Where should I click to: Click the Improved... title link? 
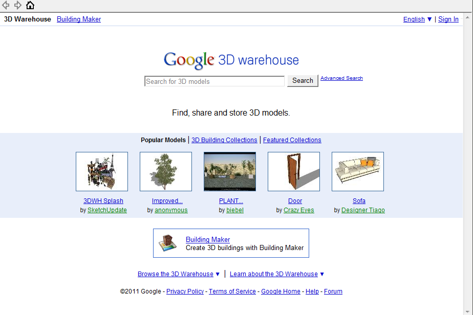click(x=167, y=201)
